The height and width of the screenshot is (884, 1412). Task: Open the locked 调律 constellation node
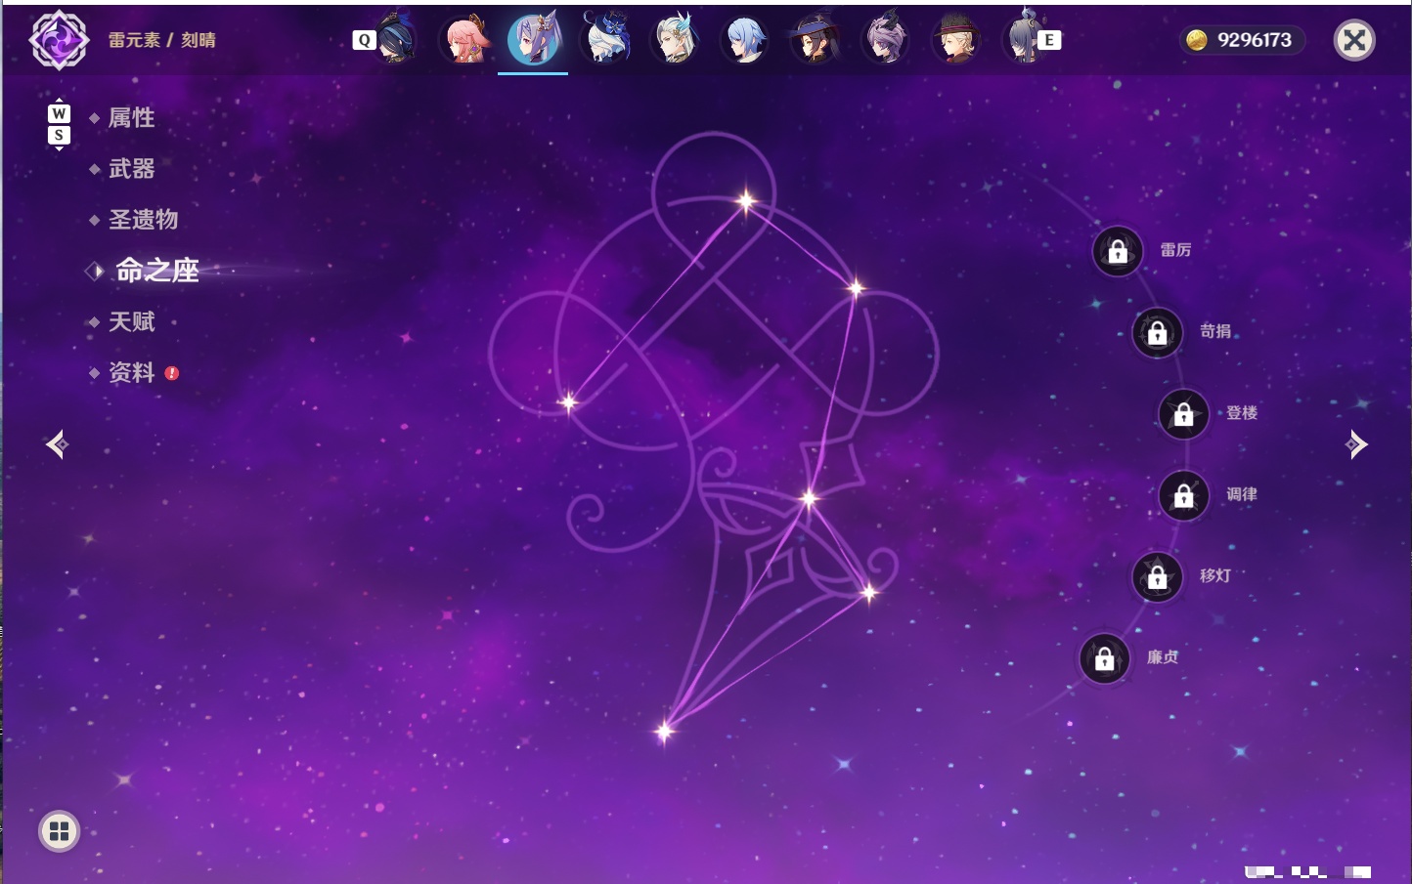[1184, 495]
